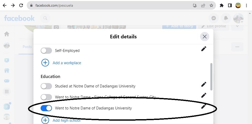
Task: Open Facebook search
Action: pos(45,18)
